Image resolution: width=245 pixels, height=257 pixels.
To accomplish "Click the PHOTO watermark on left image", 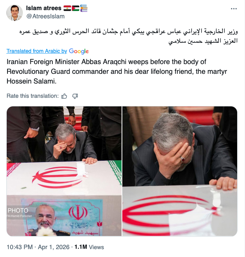I will (18, 211).
